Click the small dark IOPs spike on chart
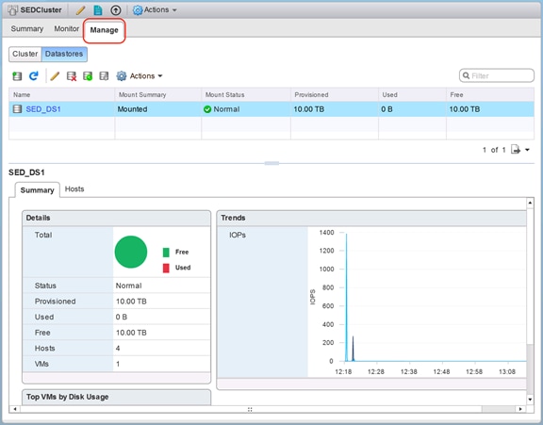Image resolution: width=543 pixels, height=425 pixels. (x=353, y=349)
